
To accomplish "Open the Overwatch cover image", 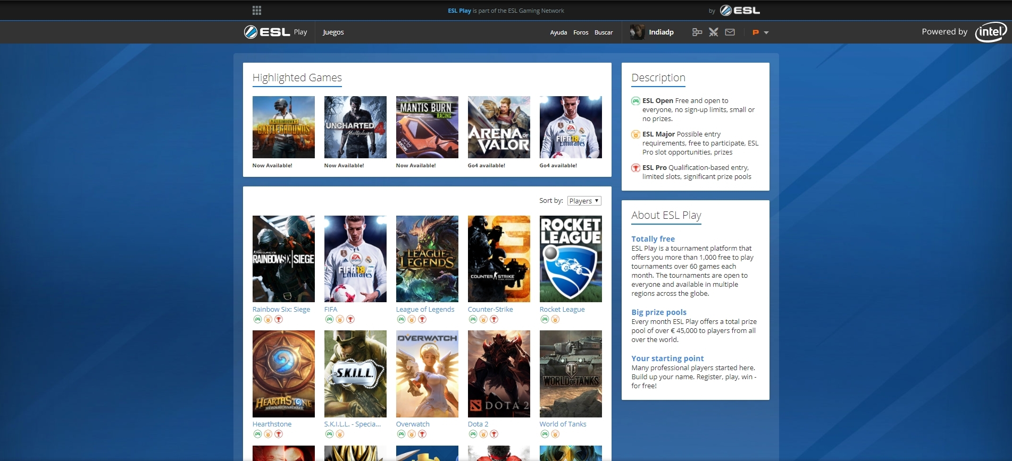I will pos(427,374).
